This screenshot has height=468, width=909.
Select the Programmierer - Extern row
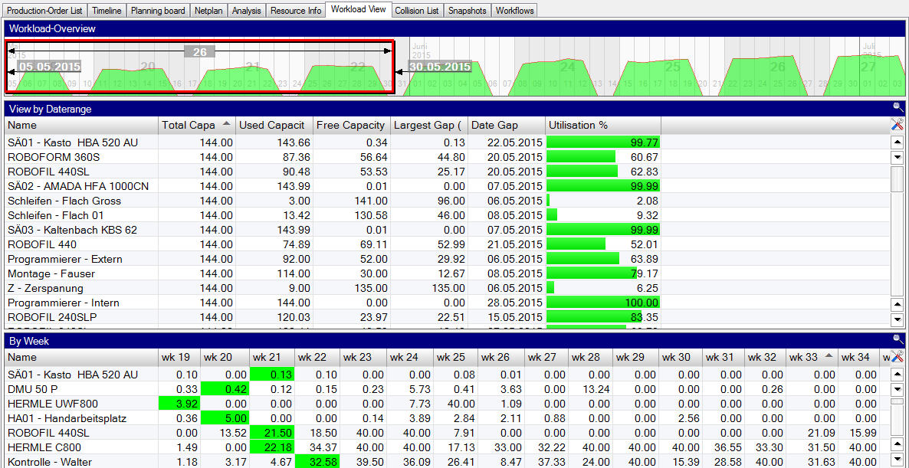pos(448,258)
